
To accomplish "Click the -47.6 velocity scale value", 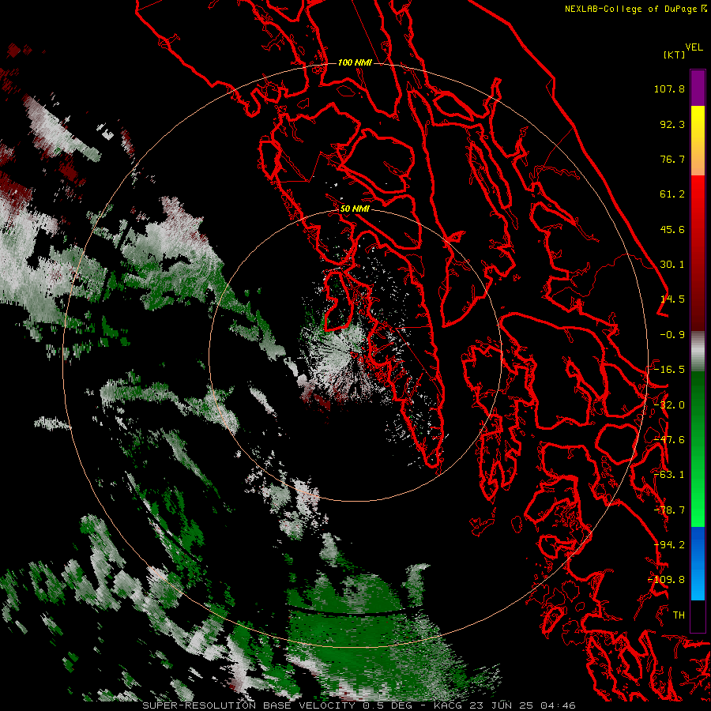I will (669, 440).
